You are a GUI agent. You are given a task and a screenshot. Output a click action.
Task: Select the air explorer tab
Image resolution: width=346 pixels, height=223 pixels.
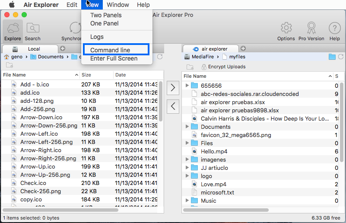[x=211, y=49]
